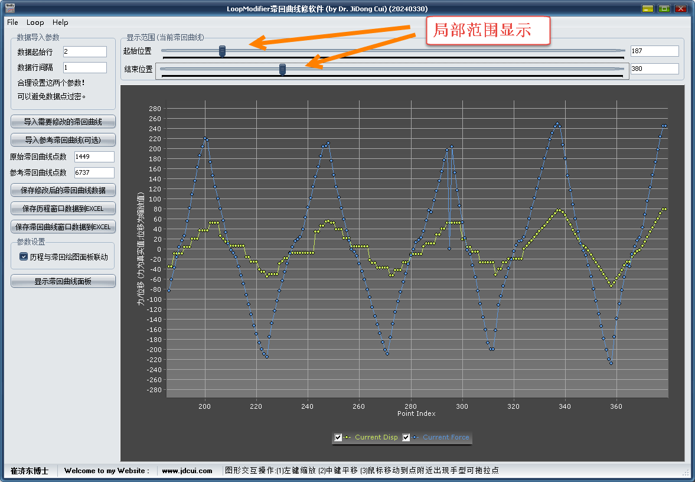Open the Help menu
The height and width of the screenshot is (482, 695).
pyautogui.click(x=60, y=22)
